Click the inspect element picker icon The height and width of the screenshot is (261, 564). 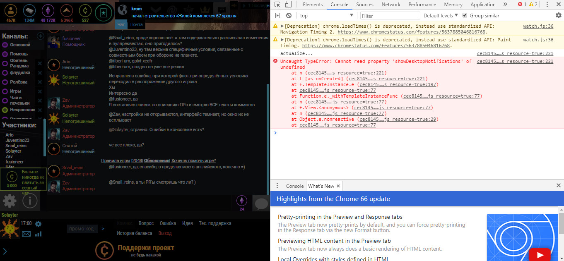277,5
